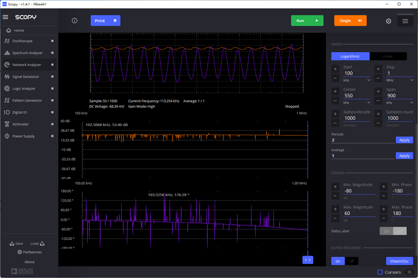Viewport: 418px width, 278px height.
Task: Toggle the Spectrum Analyzer run indicator square
Action: [52, 53]
